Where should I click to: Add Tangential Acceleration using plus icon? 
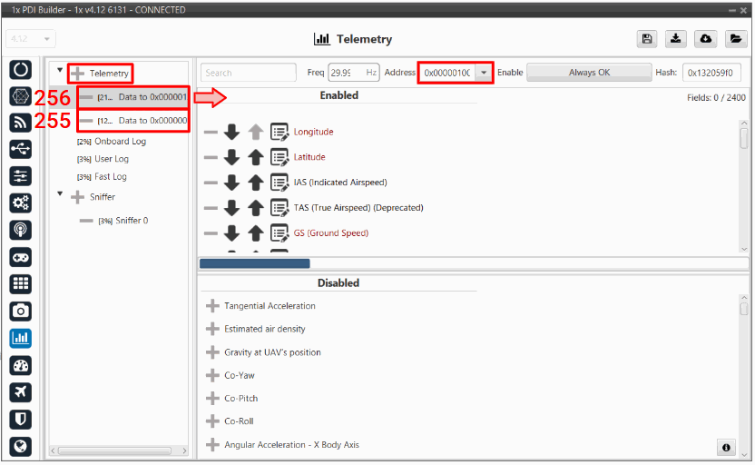click(x=213, y=306)
